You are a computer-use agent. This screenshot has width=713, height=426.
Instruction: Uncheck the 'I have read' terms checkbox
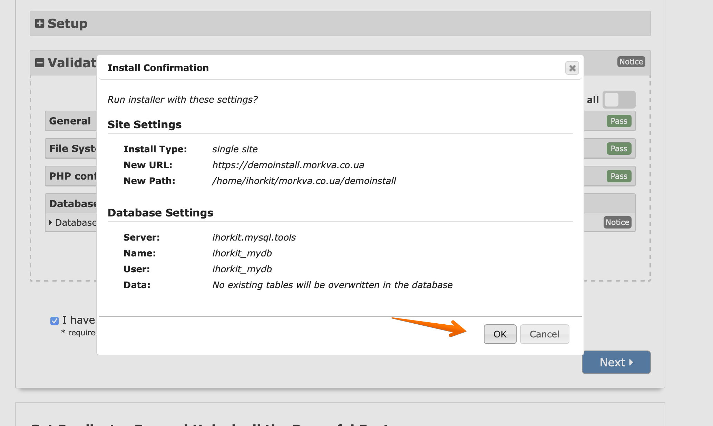[x=55, y=321]
